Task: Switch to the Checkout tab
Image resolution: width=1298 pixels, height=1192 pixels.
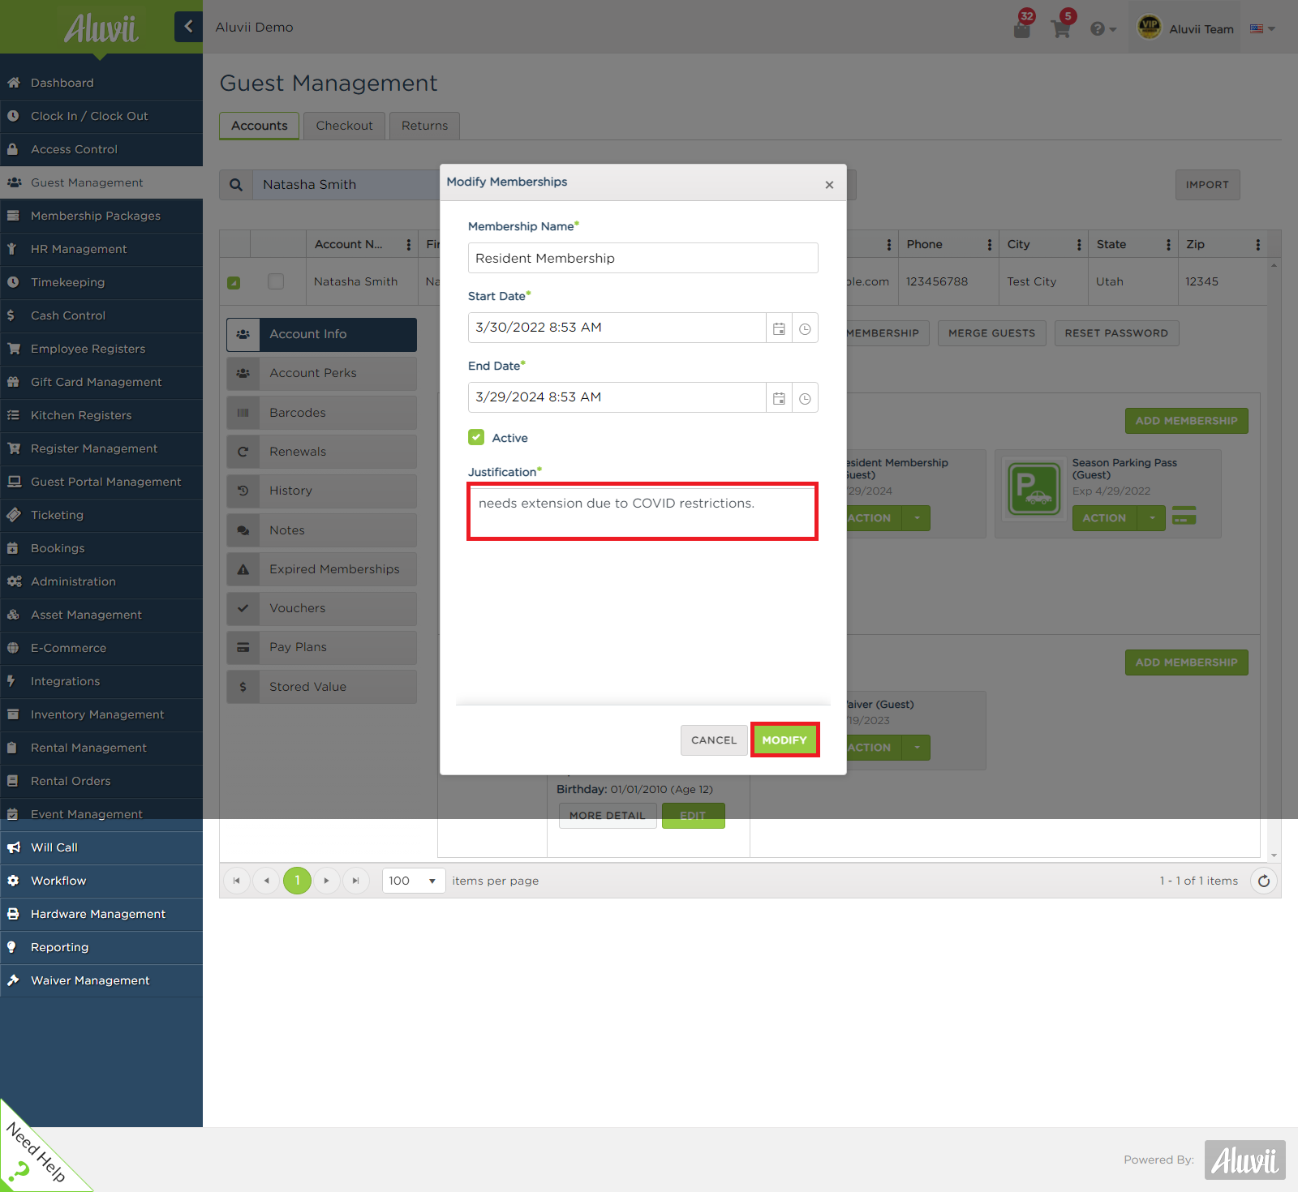Action: (x=344, y=126)
